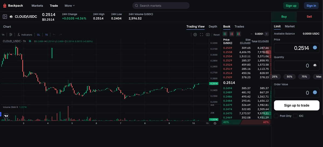Enable the IOC checkbox
This screenshot has width=323, height=147.
coord(295,116)
